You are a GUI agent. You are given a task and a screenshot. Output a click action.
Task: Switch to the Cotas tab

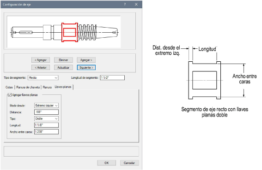pyautogui.click(x=9, y=87)
